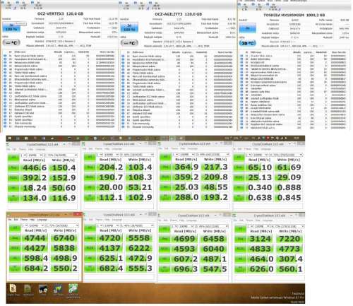Click the 61.69 write result
Screen dimensions: 353x306
289,167
